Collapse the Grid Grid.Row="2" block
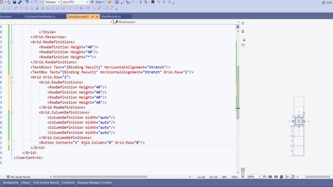This screenshot has width=333, height=187. [x=11, y=77]
